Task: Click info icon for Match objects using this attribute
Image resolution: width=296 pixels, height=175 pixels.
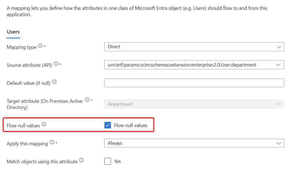Action: [x=81, y=160]
